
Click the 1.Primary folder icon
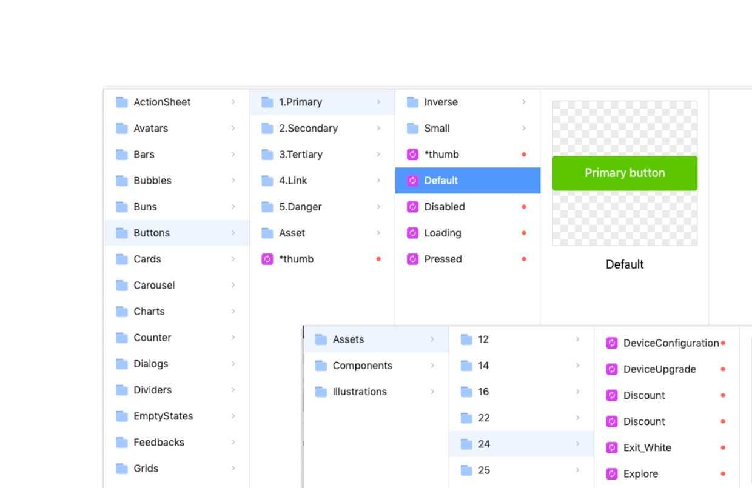pos(267,102)
